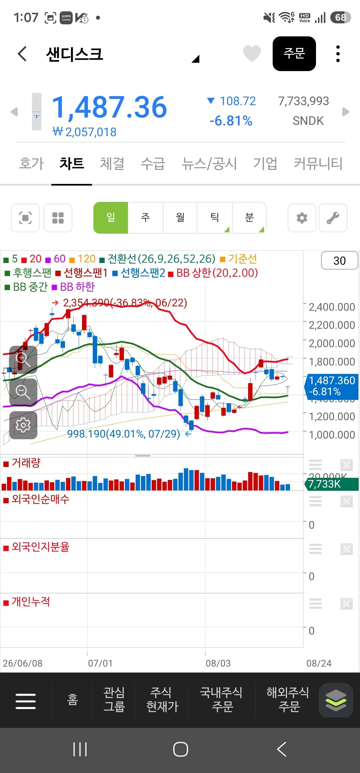Close the 개인누적 indicator panel
The image size is (360, 773).
click(346, 603)
